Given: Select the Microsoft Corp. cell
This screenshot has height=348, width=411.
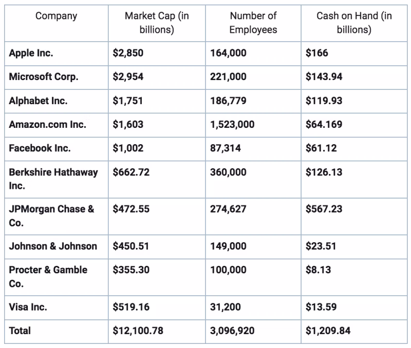Looking at the screenshot, I should (44, 77).
